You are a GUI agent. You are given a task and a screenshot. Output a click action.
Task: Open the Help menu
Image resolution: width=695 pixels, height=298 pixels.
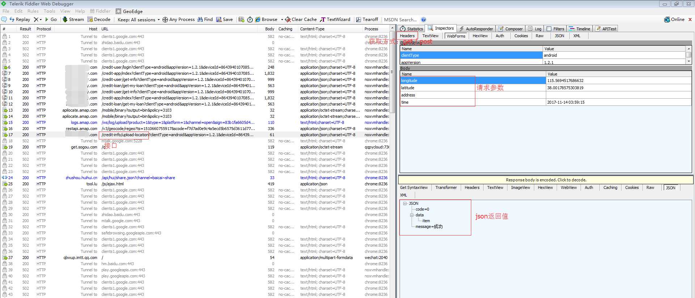tap(80, 11)
